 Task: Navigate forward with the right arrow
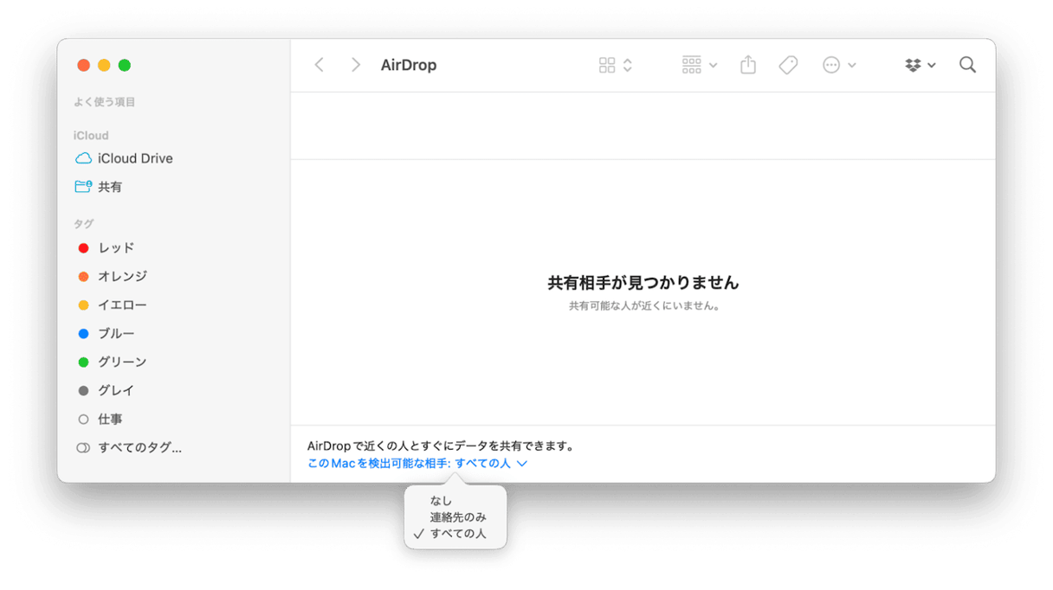click(355, 64)
